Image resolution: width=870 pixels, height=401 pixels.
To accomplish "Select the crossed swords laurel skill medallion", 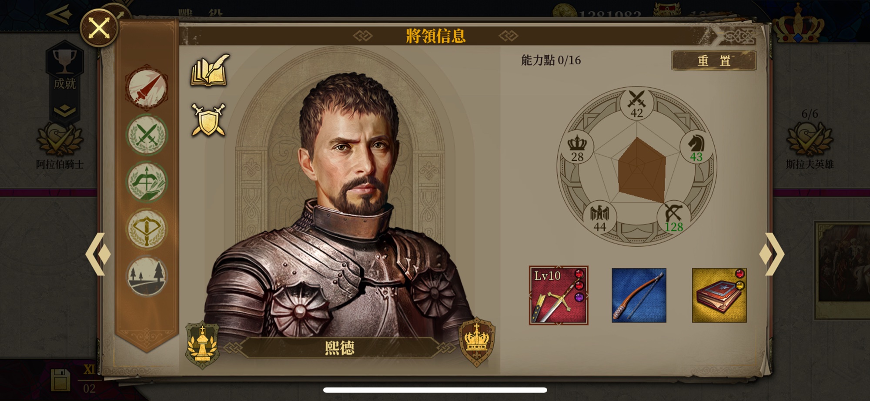I will pos(147,135).
